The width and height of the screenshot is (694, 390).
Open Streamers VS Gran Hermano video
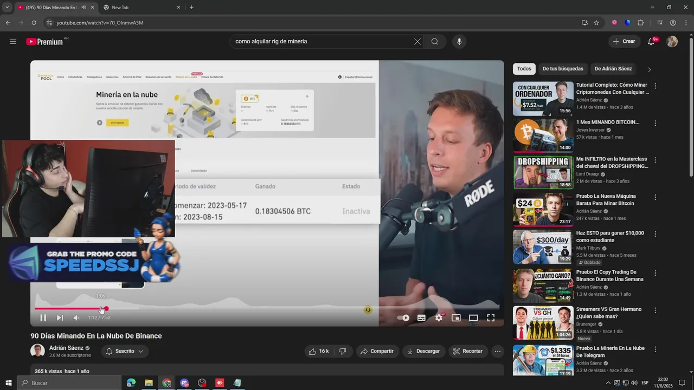click(x=543, y=323)
